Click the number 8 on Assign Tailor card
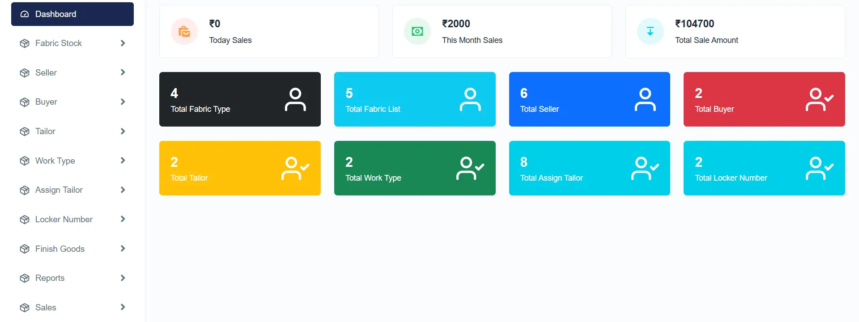The height and width of the screenshot is (322, 859). click(524, 162)
